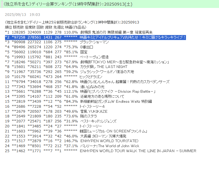Click the 112.1% value in rank 13
The width and height of the screenshot is (219, 171).
tap(71, 92)
